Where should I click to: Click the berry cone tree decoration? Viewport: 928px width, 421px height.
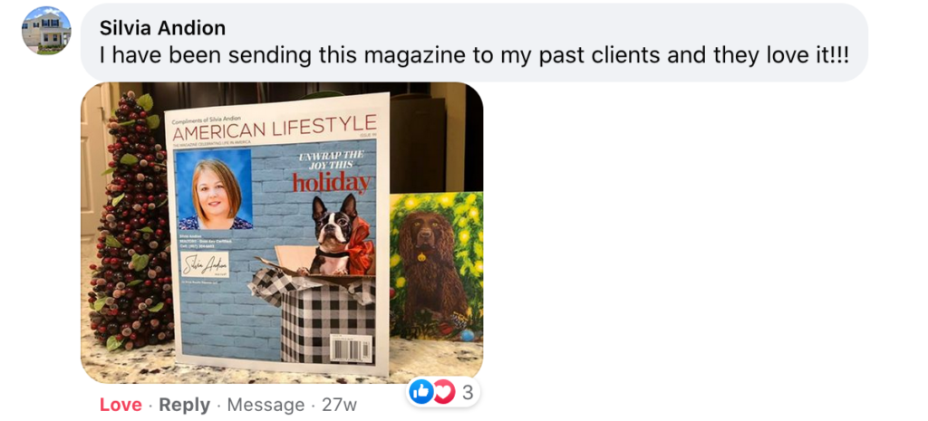tap(130, 222)
